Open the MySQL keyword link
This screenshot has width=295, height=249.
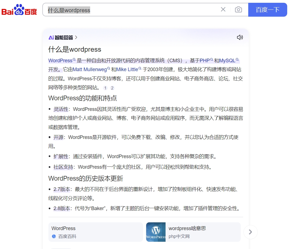tap(227, 61)
